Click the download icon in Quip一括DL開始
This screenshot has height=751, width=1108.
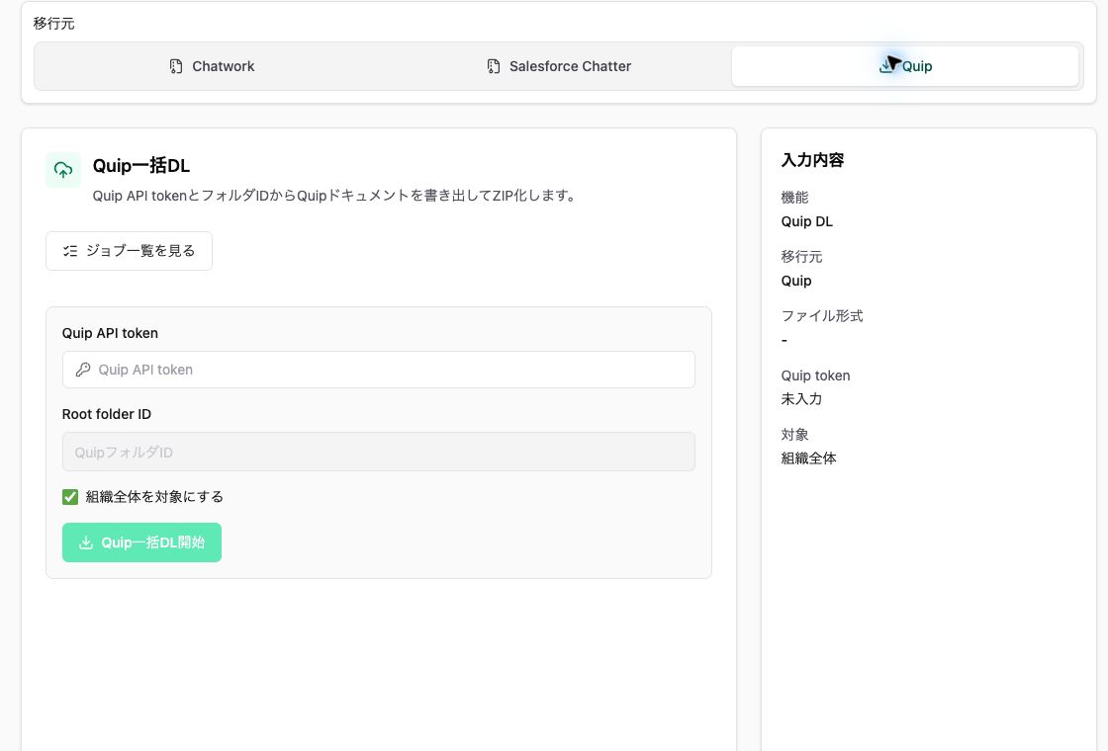86,542
